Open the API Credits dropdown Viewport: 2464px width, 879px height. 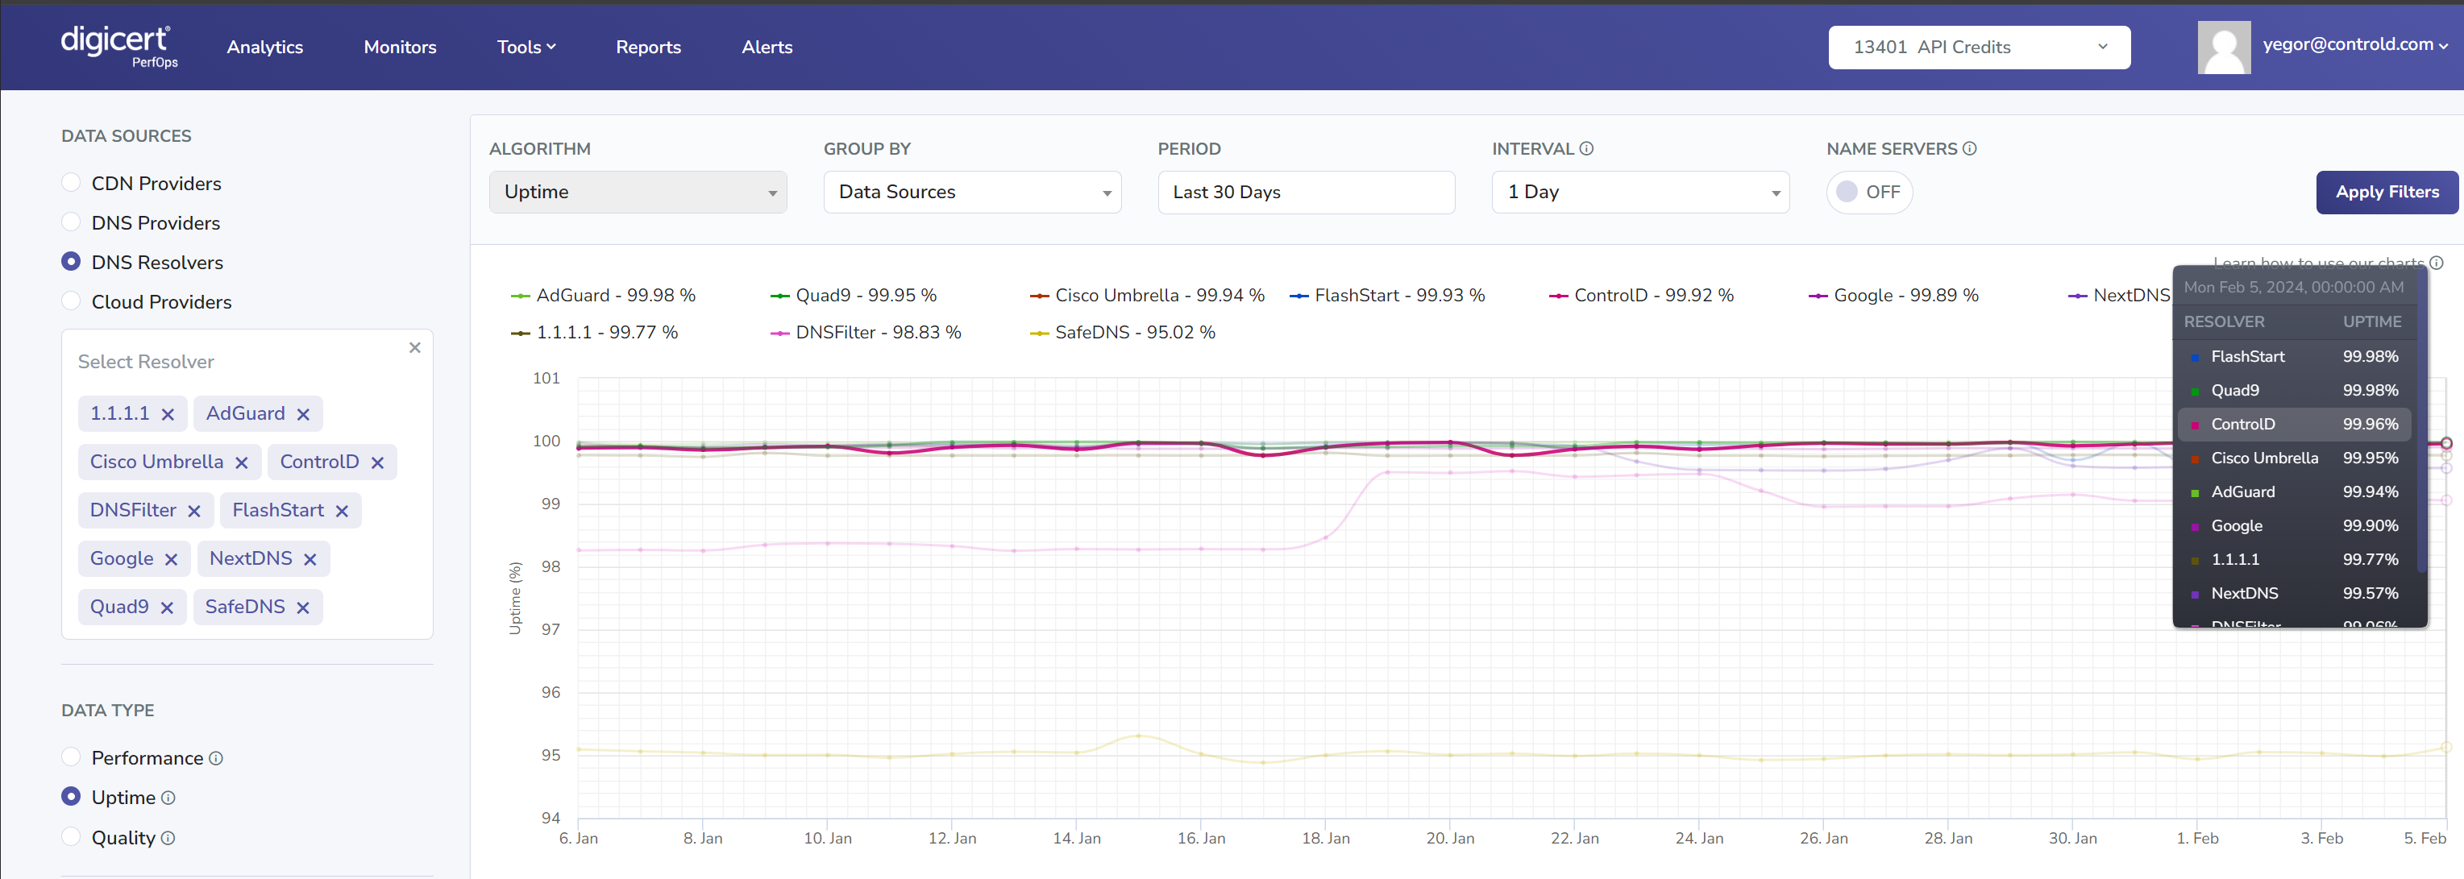coord(1978,48)
